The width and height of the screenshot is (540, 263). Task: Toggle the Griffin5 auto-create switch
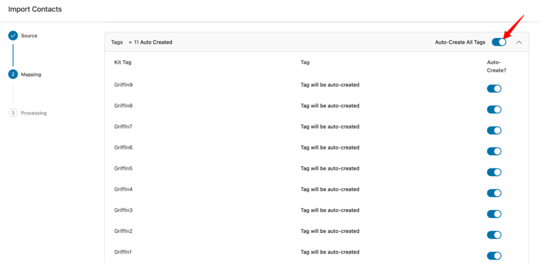[494, 172]
